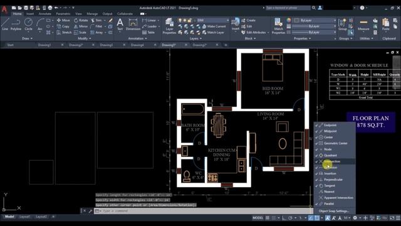Screen dimensions: 401x226
Task: Open the View ribbon tab
Action: click(78, 14)
